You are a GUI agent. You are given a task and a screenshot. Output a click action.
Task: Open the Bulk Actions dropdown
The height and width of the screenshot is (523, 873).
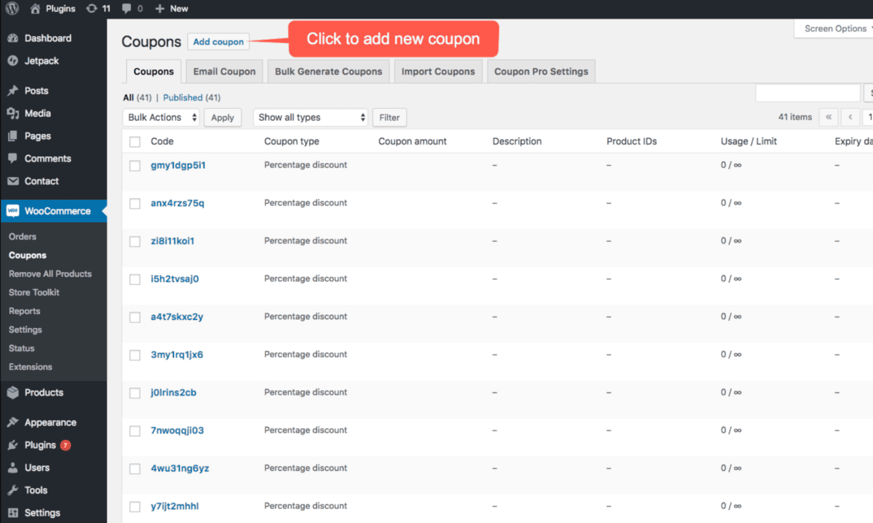tap(161, 117)
